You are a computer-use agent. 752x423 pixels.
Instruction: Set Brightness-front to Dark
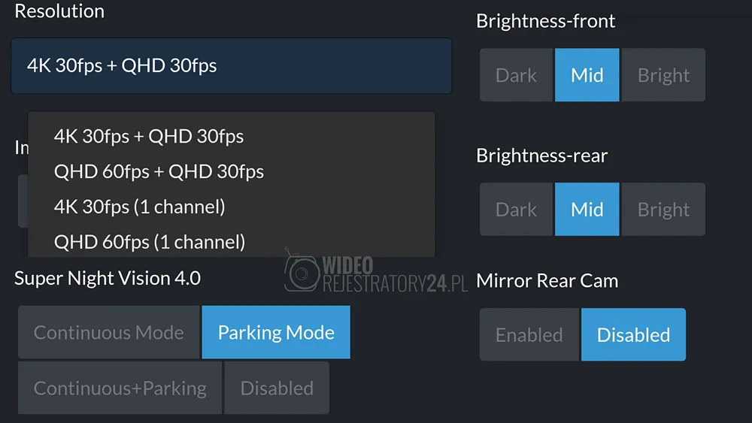(x=516, y=75)
